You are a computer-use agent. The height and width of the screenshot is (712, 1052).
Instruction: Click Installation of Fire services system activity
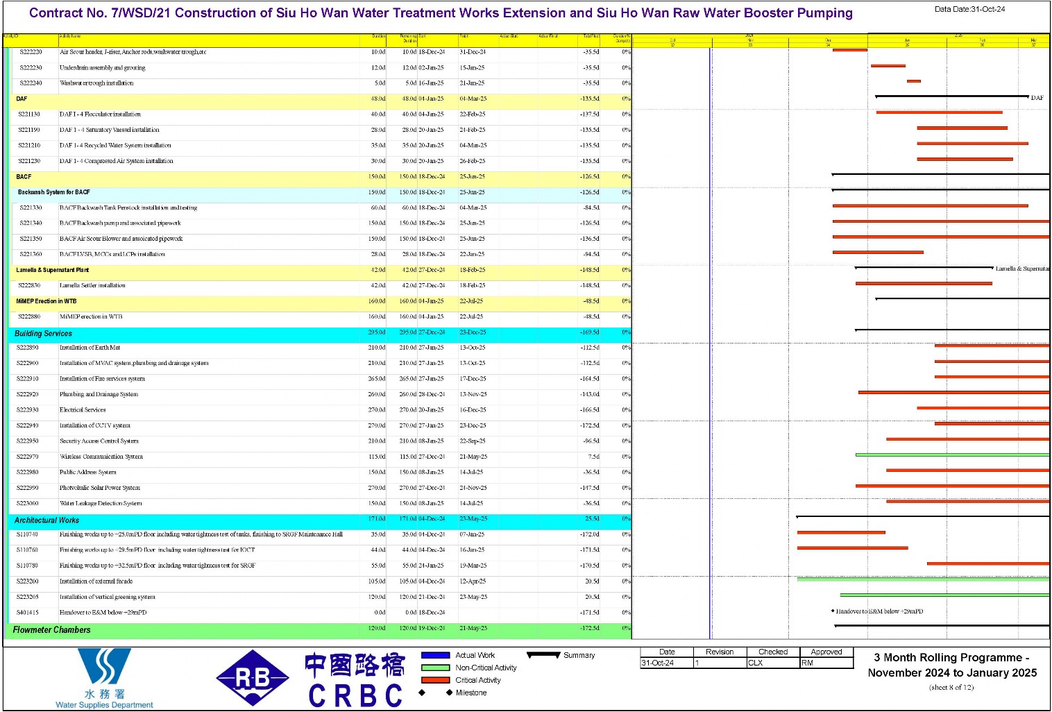coord(102,379)
